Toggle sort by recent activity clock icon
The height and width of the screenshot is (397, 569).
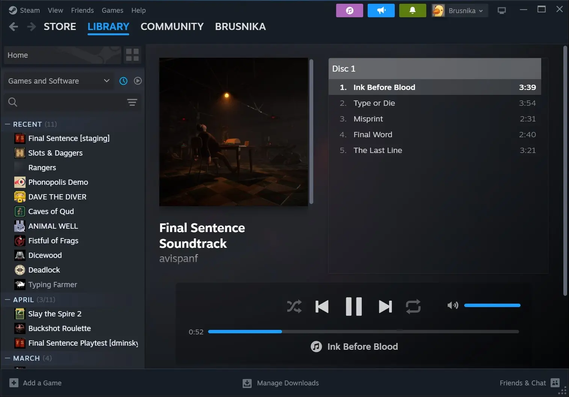click(123, 81)
